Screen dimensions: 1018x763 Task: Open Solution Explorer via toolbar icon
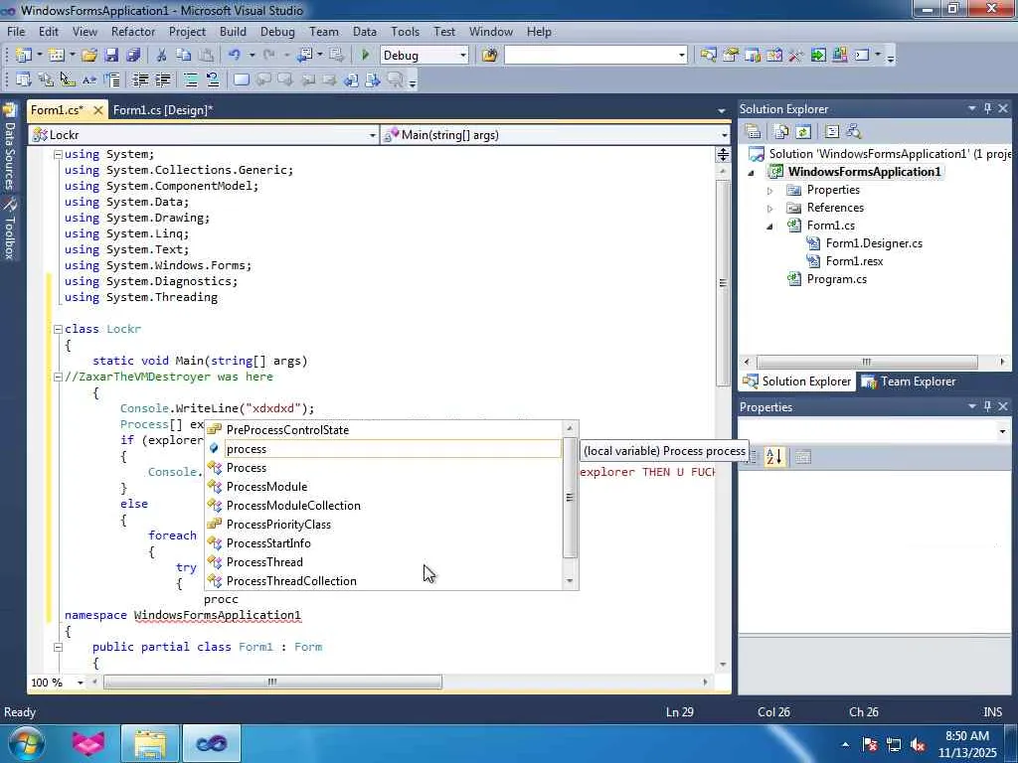708,56
